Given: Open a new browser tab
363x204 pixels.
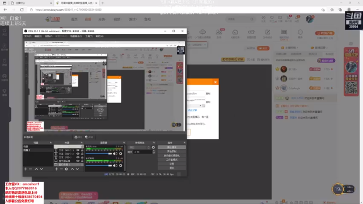Looking at the screenshot, I should [x=103, y=3].
